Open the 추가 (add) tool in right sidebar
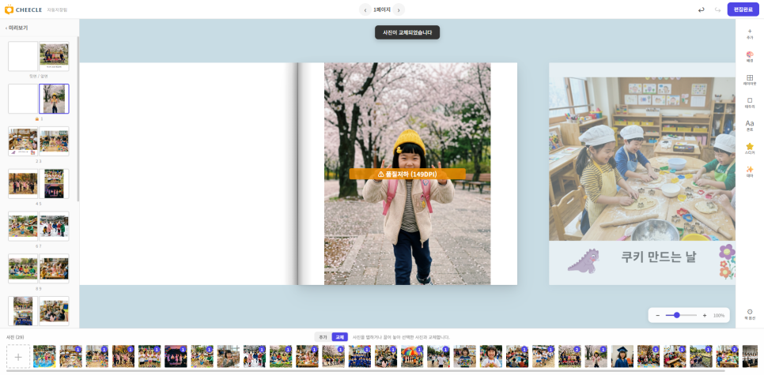The height and width of the screenshot is (375, 764). pyautogui.click(x=750, y=34)
